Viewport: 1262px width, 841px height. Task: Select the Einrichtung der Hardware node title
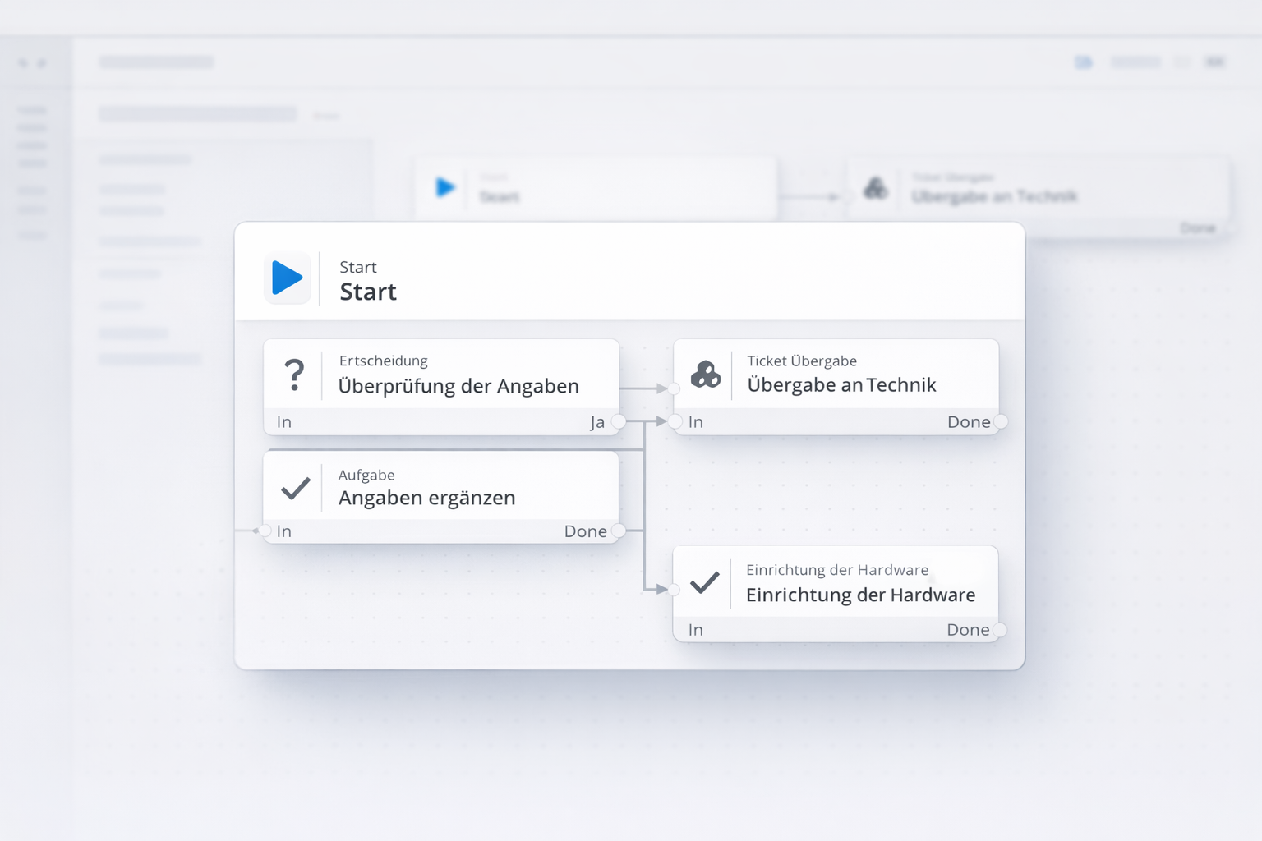click(x=860, y=595)
